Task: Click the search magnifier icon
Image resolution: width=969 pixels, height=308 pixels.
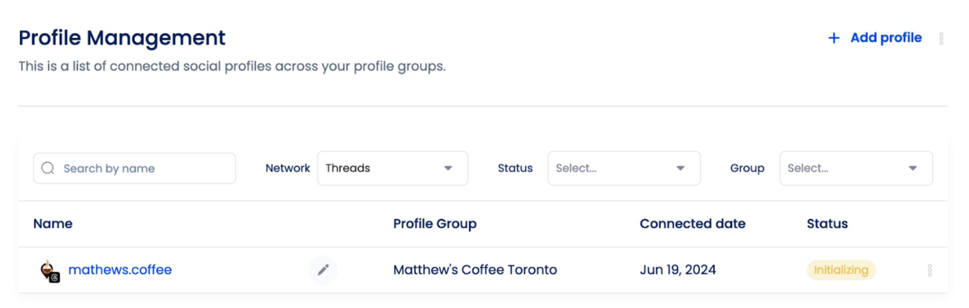Action: click(x=48, y=168)
